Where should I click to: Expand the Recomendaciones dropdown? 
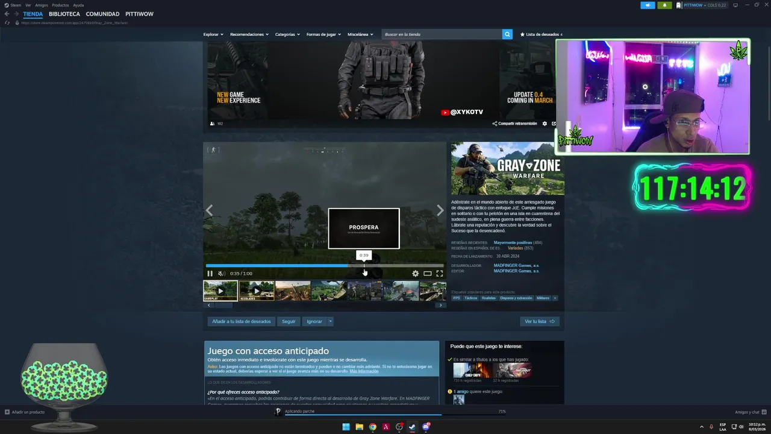[x=249, y=34]
